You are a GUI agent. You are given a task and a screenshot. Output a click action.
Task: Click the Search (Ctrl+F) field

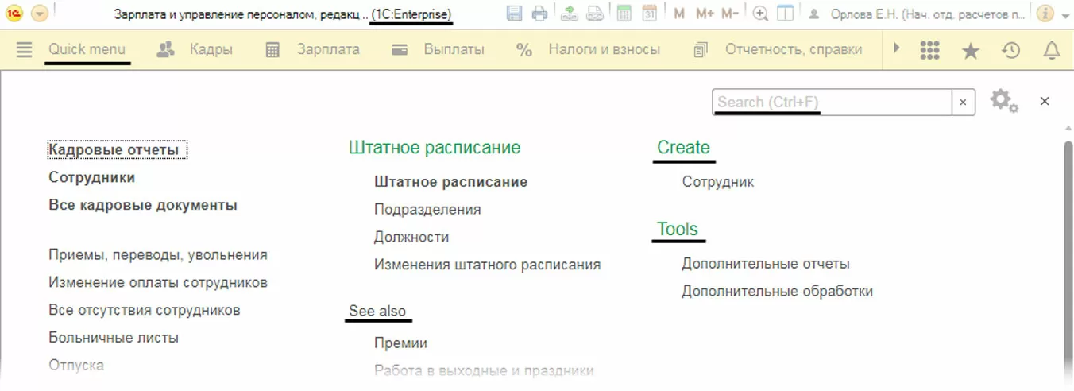(832, 102)
